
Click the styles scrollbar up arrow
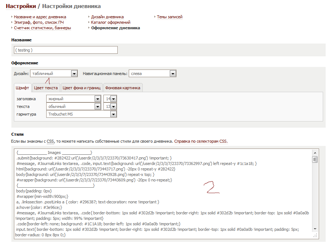[x=315, y=153]
